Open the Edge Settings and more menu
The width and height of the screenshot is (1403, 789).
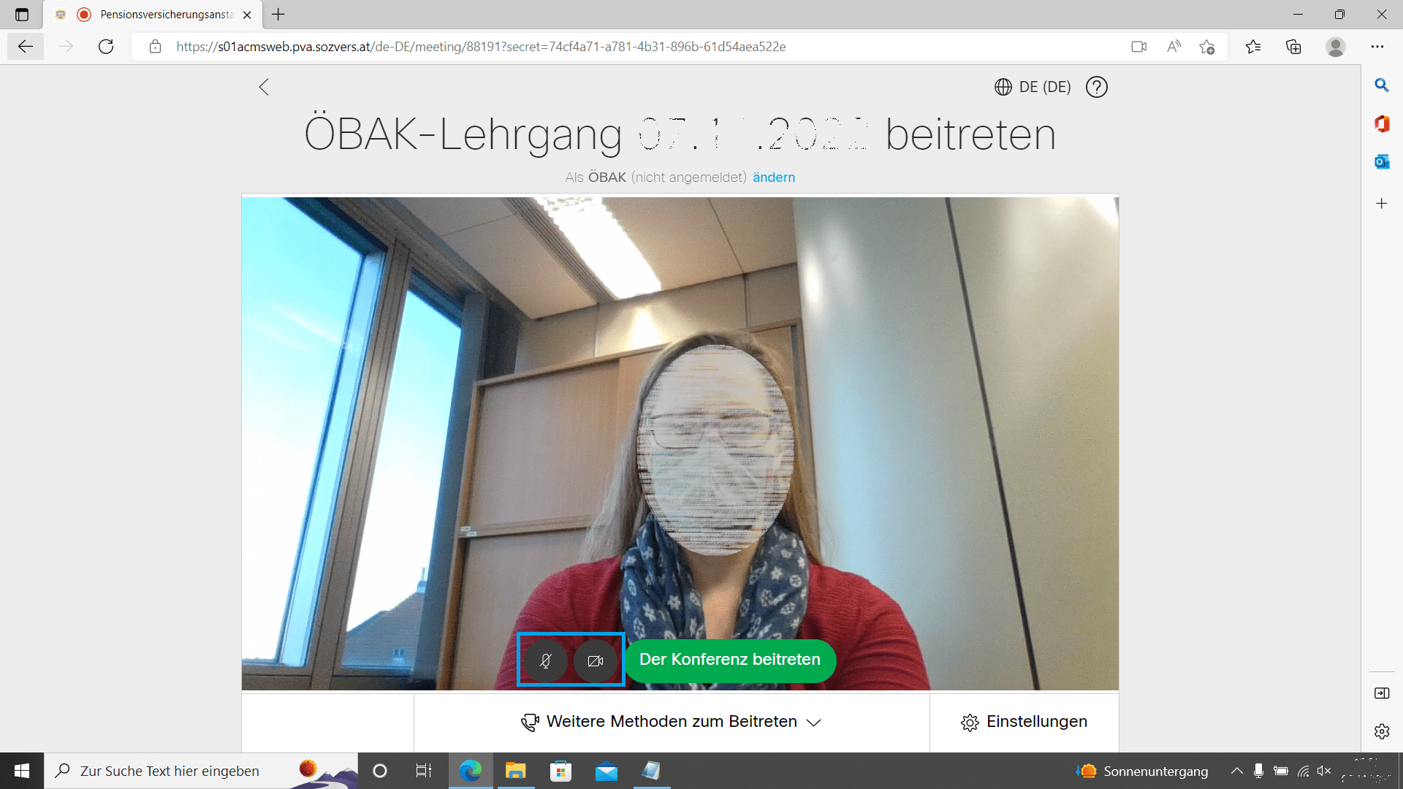(x=1378, y=46)
